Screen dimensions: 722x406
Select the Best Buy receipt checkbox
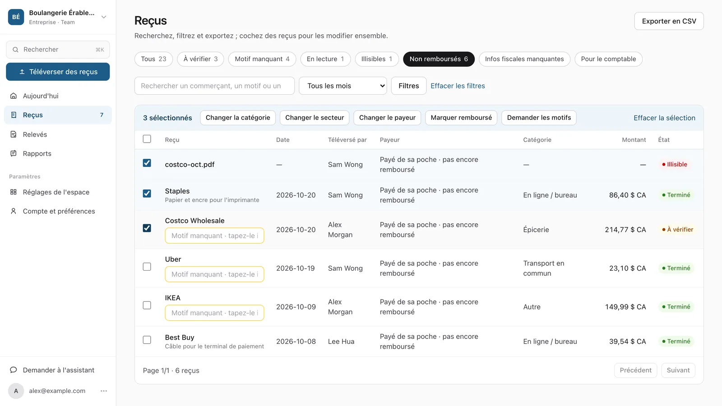[x=147, y=340]
